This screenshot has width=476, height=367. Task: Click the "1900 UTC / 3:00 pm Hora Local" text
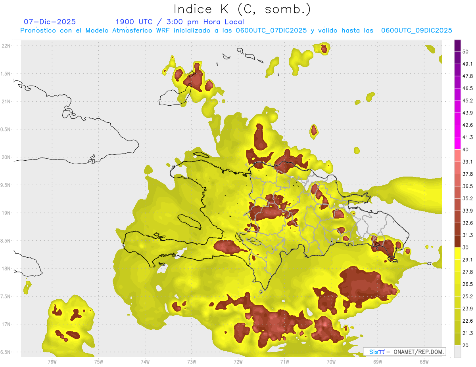coord(180,22)
